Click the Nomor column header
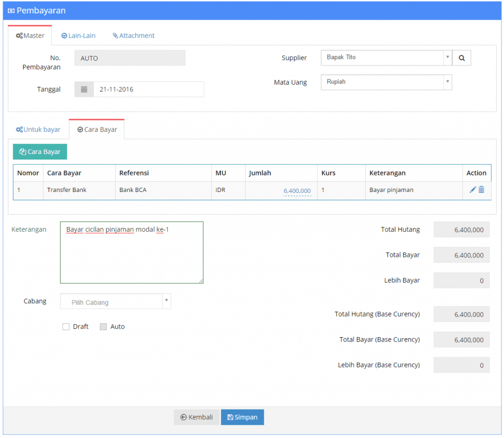 coord(28,173)
